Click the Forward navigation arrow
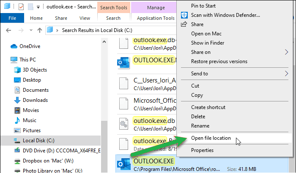 click(21, 30)
